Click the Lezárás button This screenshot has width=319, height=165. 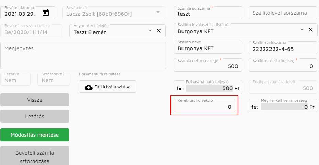point(35,116)
